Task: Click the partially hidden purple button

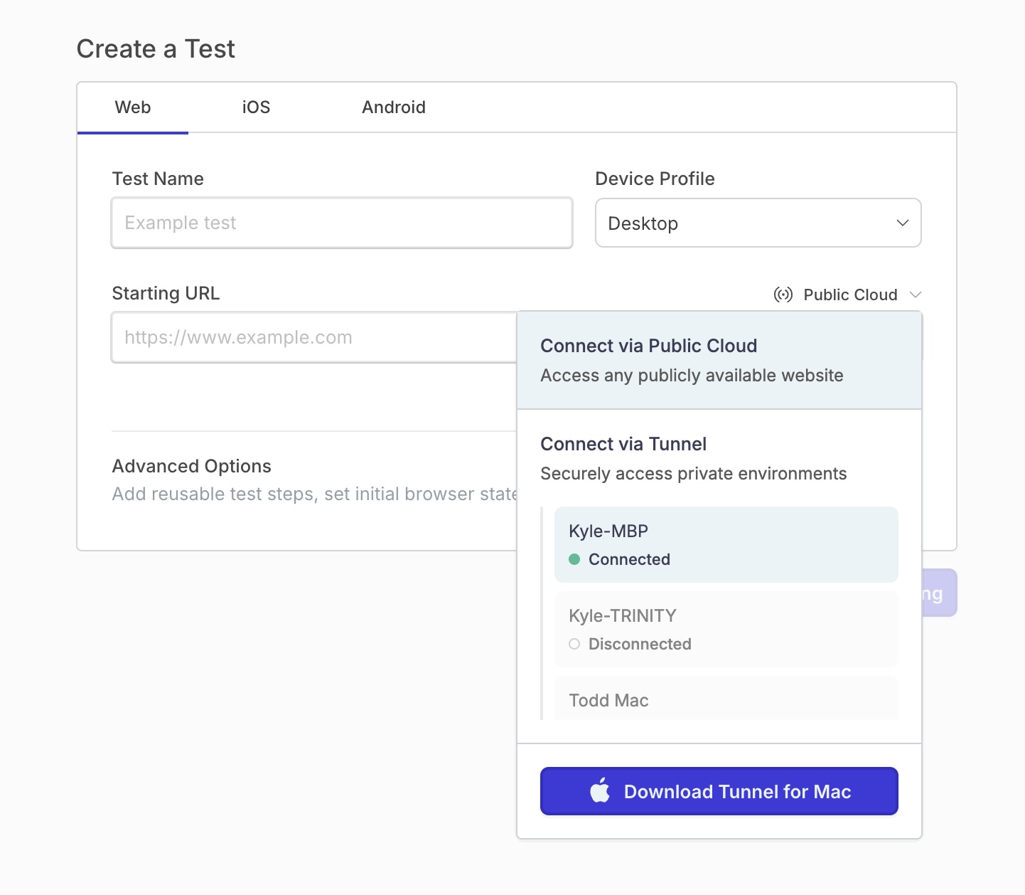Action: 940,593
